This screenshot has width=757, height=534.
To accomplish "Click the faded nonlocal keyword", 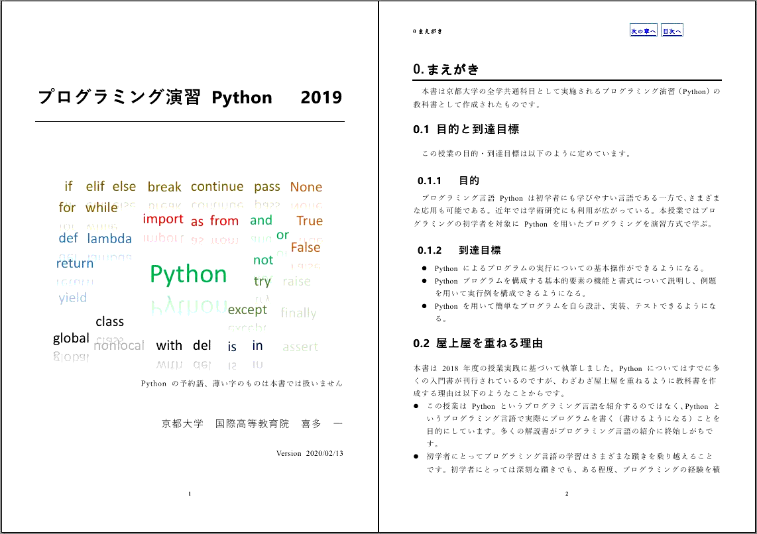I will 119,345.
